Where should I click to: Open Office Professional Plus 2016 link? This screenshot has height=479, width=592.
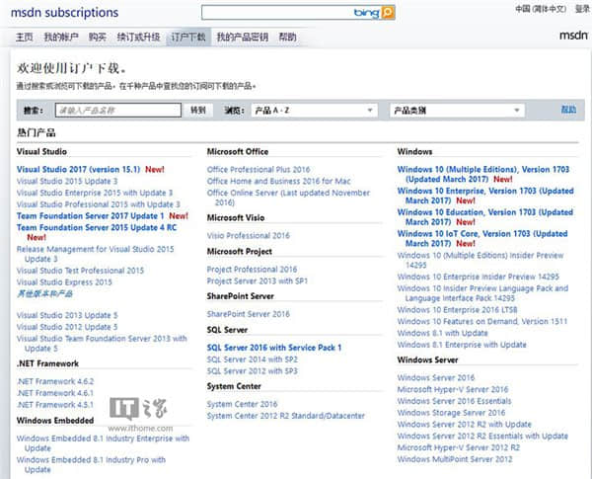point(259,169)
